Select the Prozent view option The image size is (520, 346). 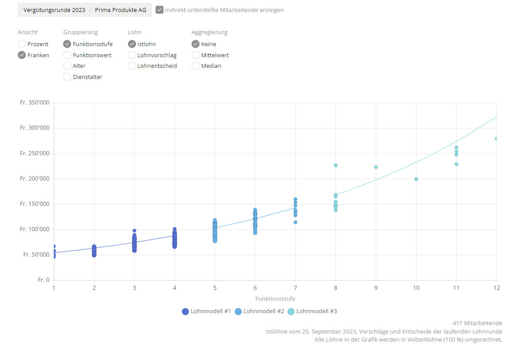[x=22, y=44]
